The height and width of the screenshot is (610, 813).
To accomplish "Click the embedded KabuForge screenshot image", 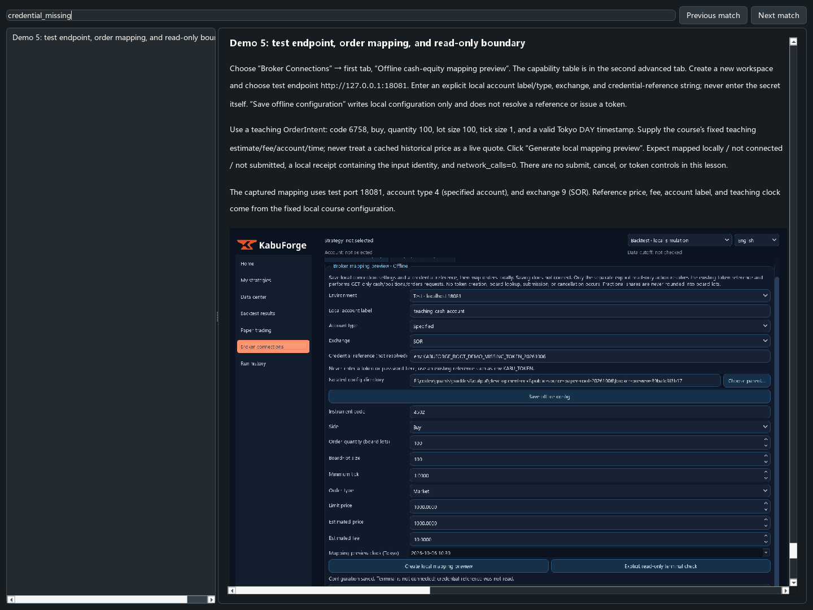I will point(508,407).
